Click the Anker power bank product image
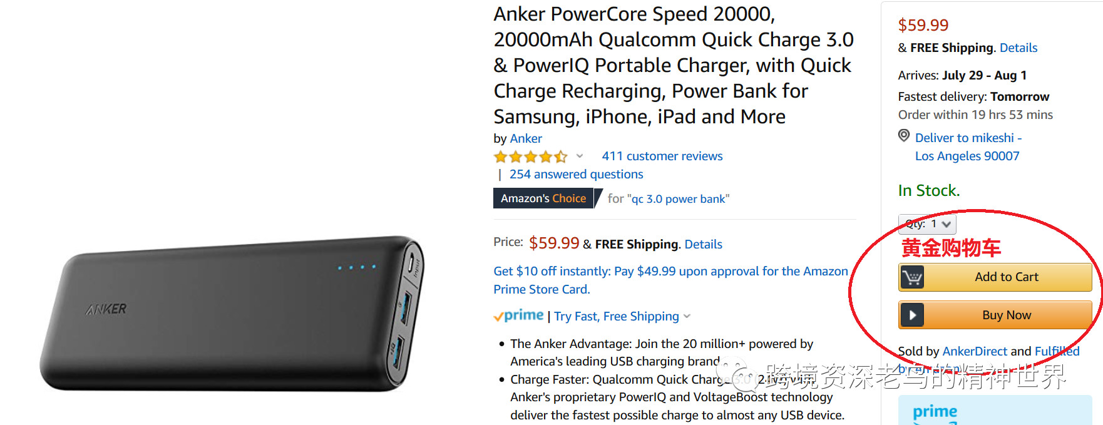Image resolution: width=1103 pixels, height=425 pixels. click(x=232, y=313)
